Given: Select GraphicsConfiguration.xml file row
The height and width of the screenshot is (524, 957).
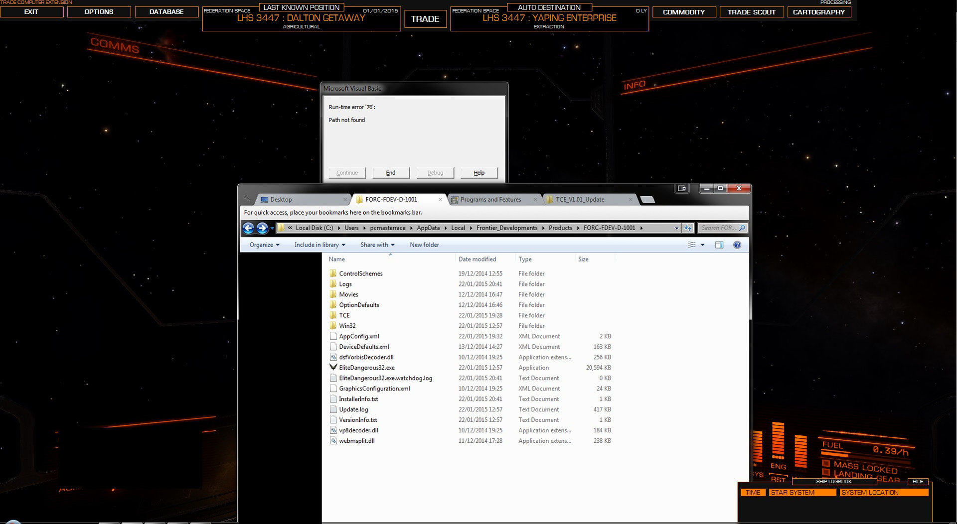Looking at the screenshot, I should coord(471,389).
